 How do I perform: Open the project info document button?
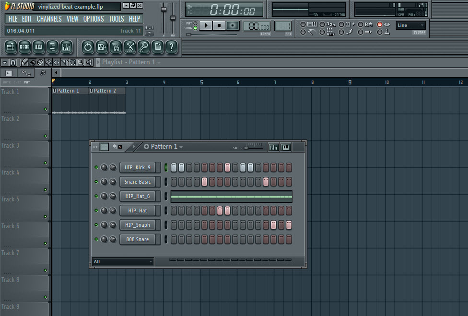click(158, 47)
